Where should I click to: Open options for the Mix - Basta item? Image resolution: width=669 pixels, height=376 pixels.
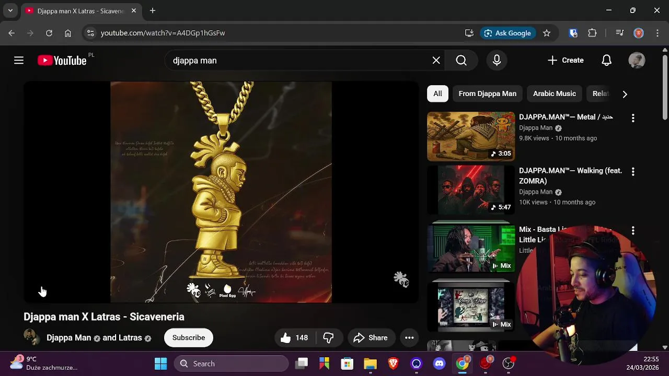point(633,230)
